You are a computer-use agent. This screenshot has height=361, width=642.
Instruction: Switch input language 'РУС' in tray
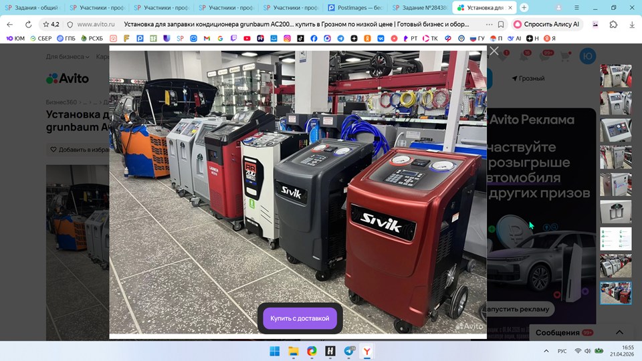(562, 351)
